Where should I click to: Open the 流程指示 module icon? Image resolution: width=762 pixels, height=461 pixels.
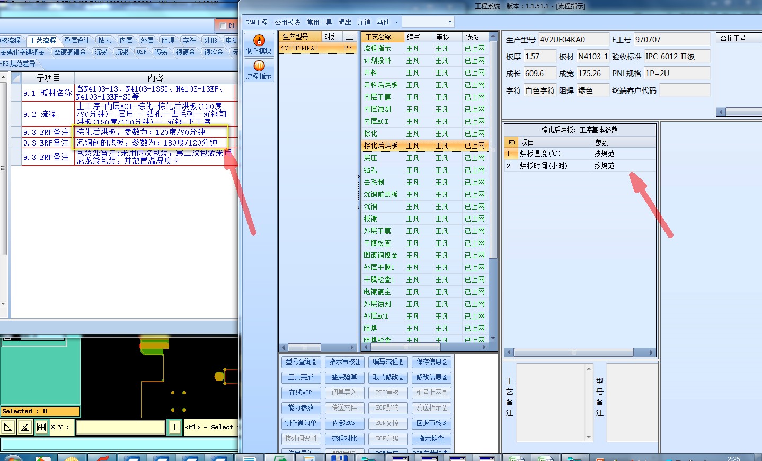coord(259,70)
